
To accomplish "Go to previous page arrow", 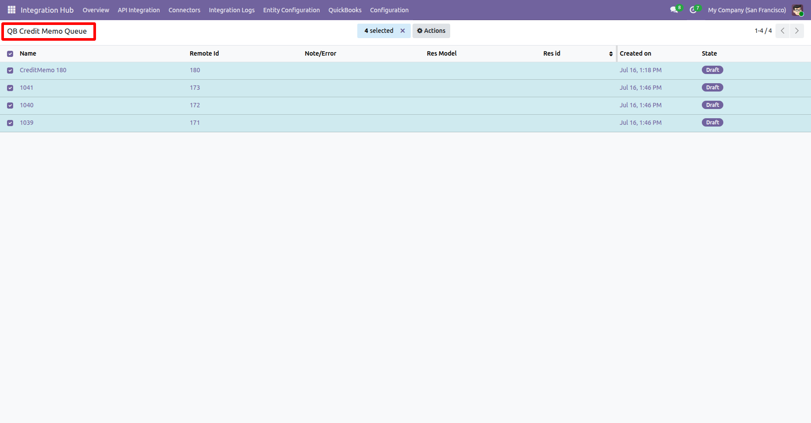I will click(783, 31).
